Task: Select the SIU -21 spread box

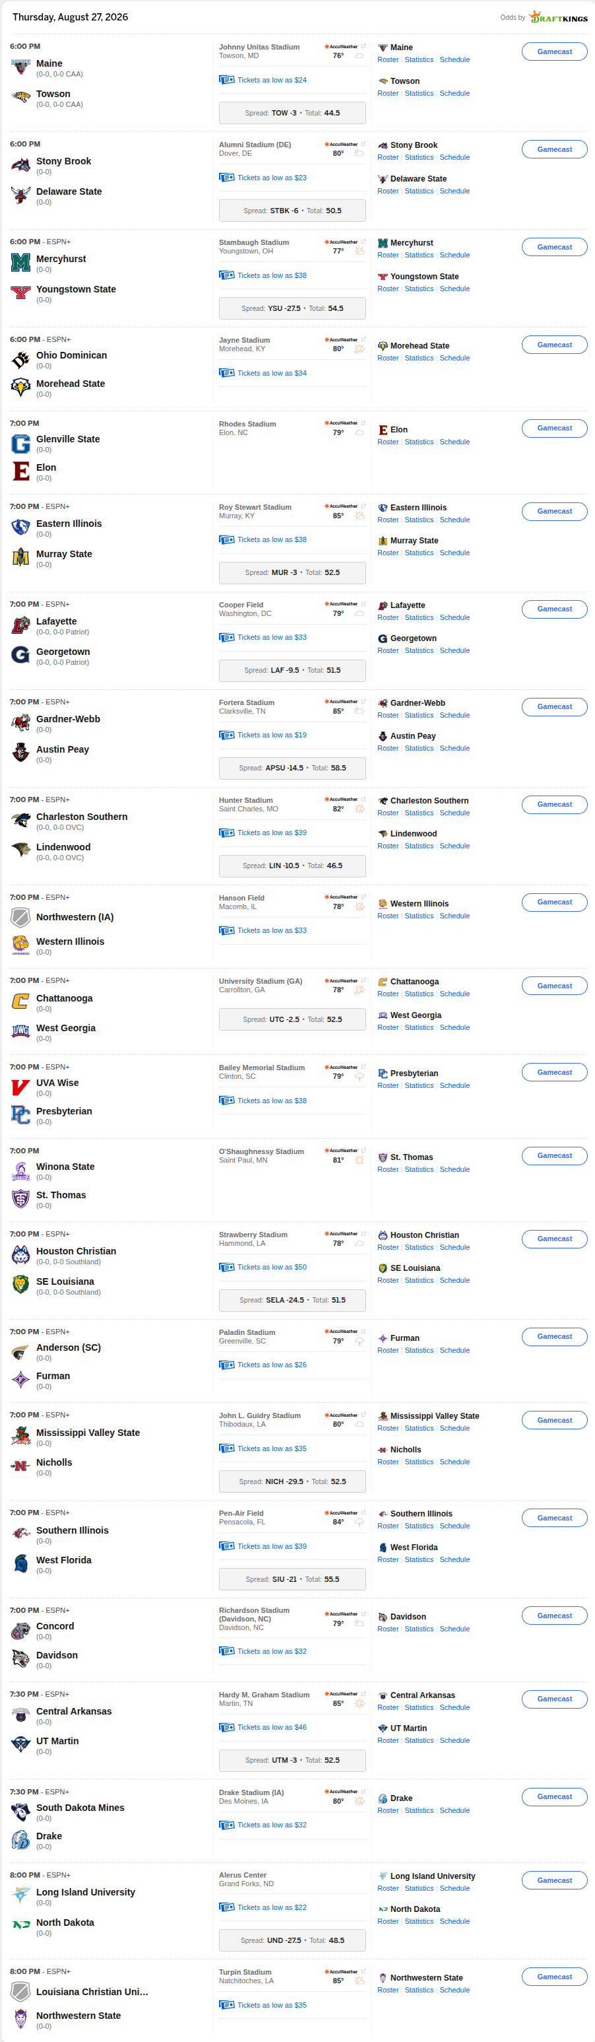Action: pos(292,1579)
